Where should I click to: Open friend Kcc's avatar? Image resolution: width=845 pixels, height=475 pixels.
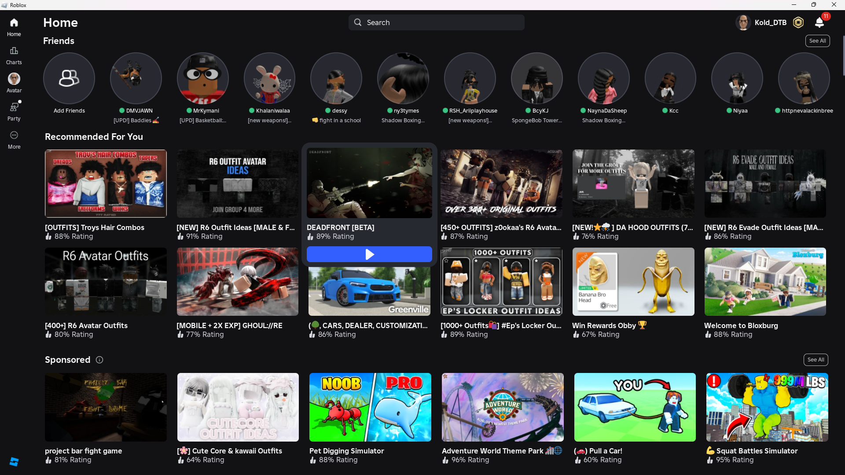click(x=671, y=78)
